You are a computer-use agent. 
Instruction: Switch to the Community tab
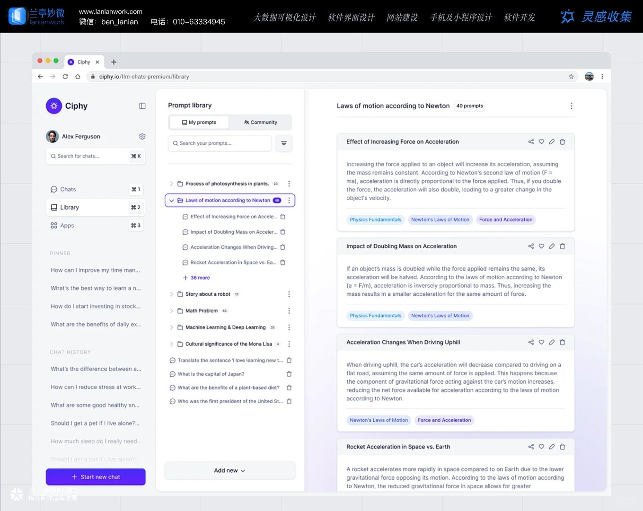click(261, 122)
